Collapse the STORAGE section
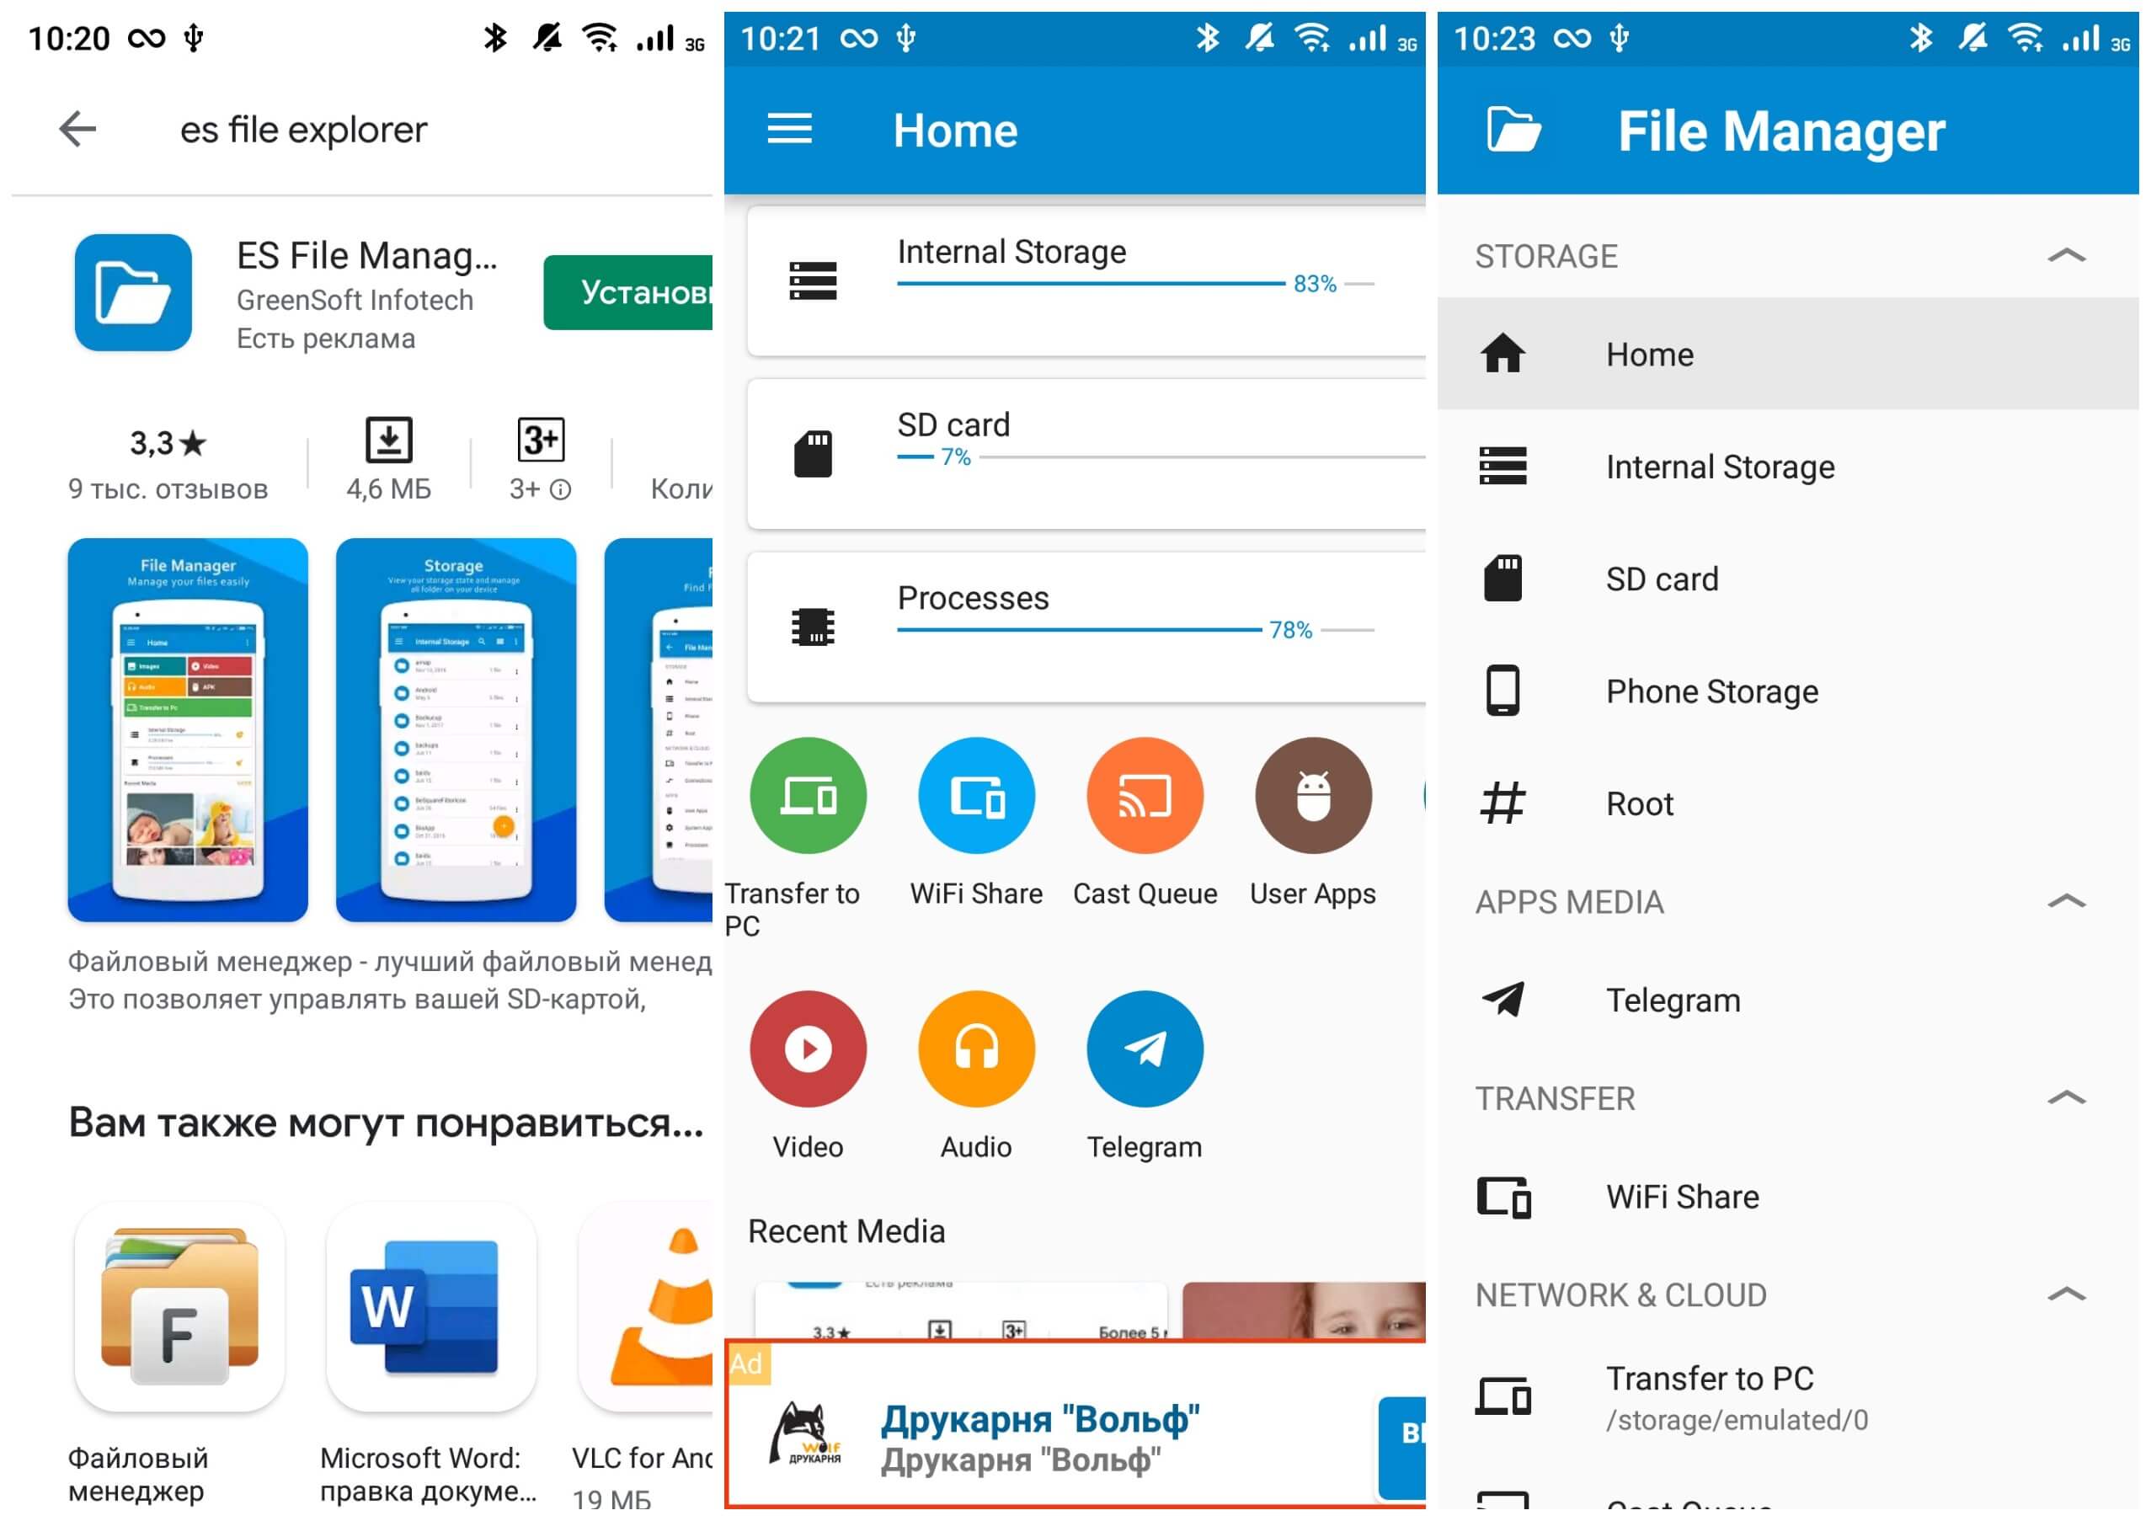The height and width of the screenshot is (1521, 2151). tap(2066, 256)
